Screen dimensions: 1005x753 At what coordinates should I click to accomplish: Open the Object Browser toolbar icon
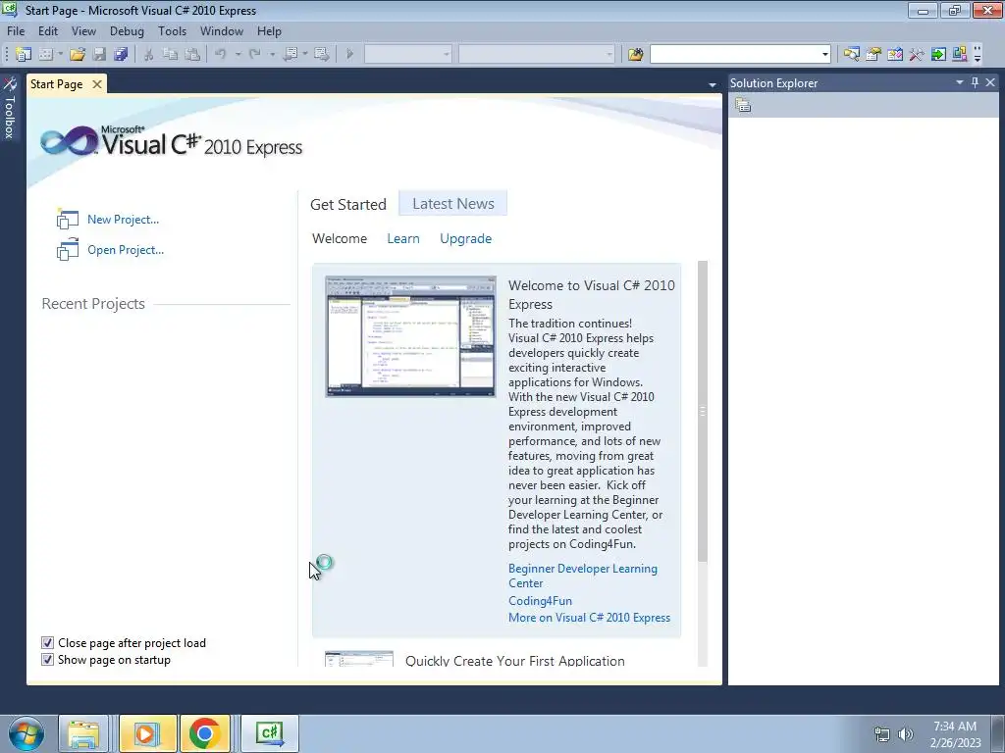895,55
